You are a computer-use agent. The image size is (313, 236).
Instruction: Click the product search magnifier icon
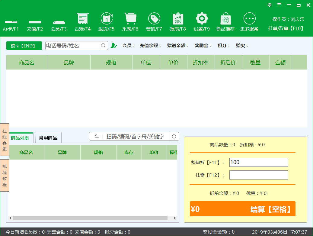(174, 137)
